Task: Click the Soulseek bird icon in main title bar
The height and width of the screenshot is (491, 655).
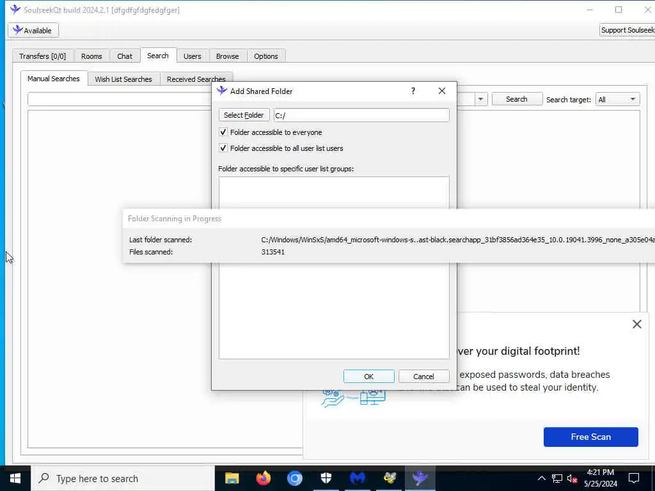Action: tap(15, 10)
